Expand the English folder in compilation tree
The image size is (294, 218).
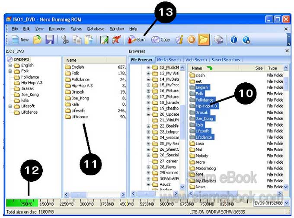(x=10, y=65)
